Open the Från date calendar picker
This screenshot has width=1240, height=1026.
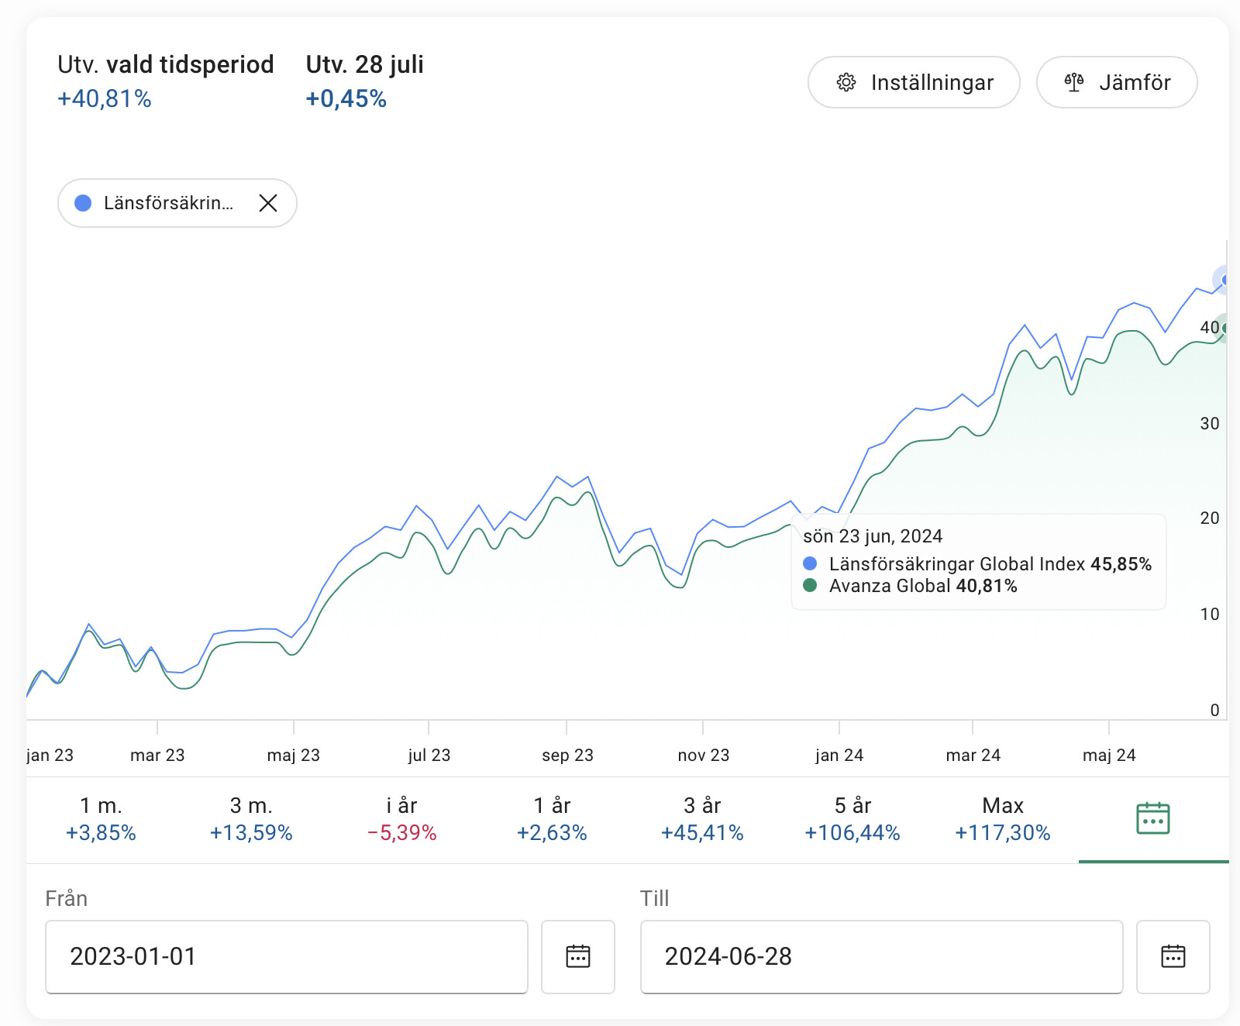coord(578,956)
